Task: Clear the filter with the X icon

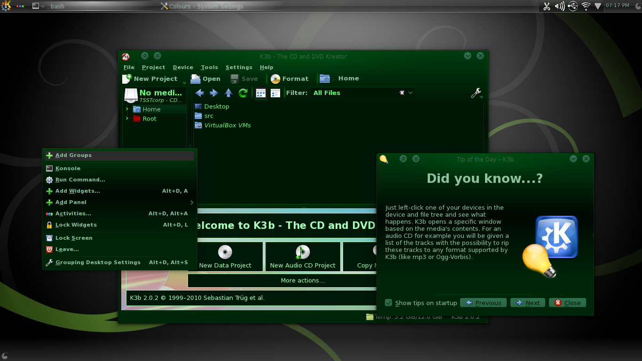Action: click(402, 93)
